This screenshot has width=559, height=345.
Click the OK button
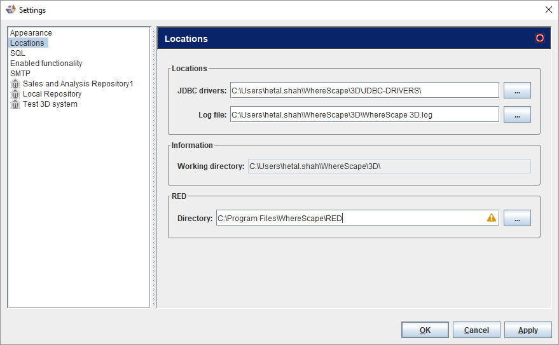coord(425,330)
